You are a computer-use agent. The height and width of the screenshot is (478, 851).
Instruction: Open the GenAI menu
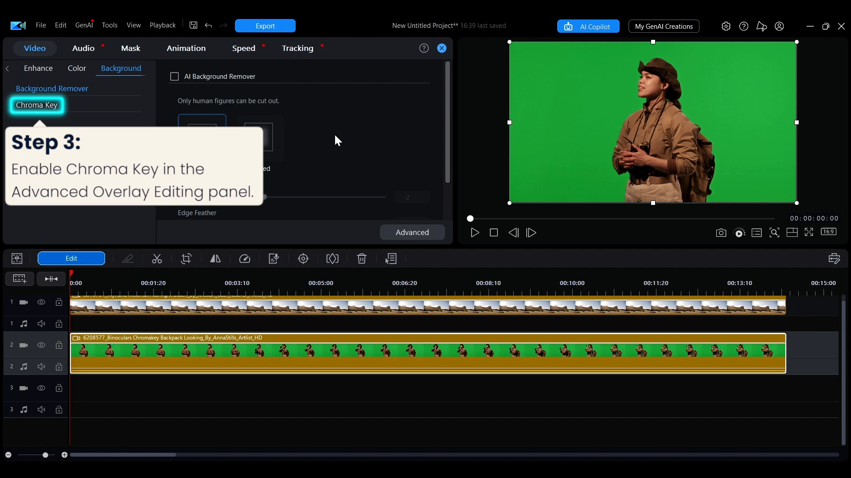pyautogui.click(x=84, y=25)
